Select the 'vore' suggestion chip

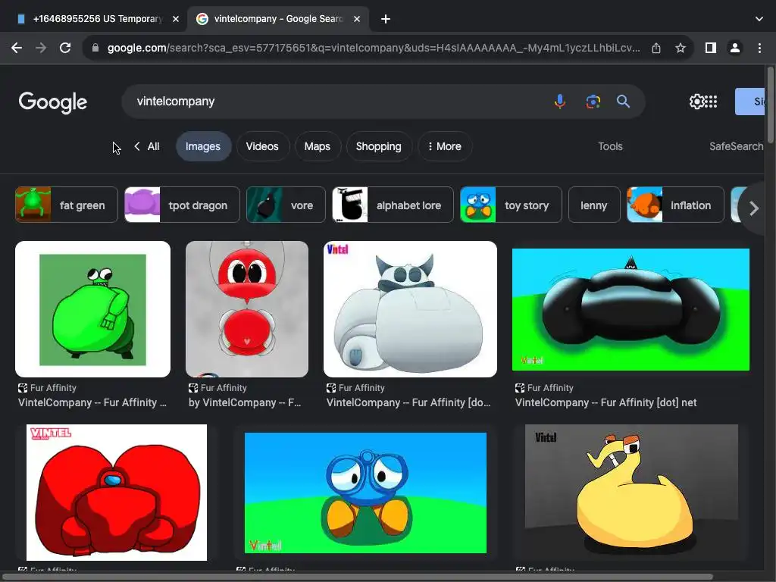(286, 205)
